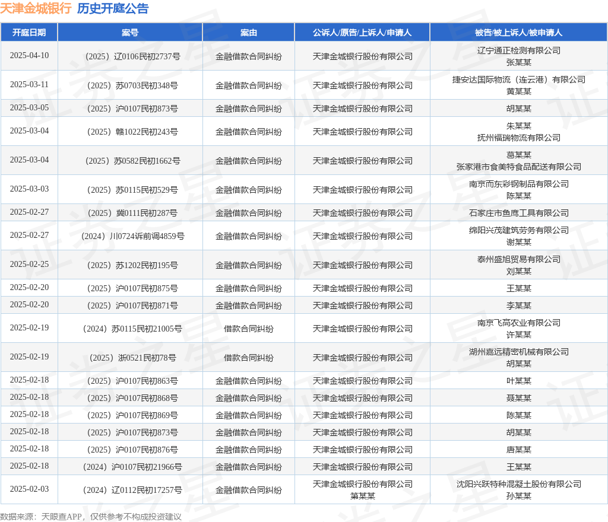Select the date cell 2025-03-03
The image size is (608, 522).
pyautogui.click(x=29, y=189)
